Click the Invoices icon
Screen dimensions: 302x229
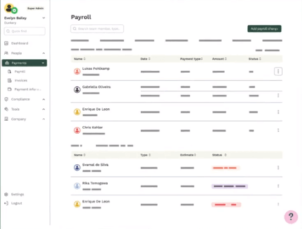[9, 80]
